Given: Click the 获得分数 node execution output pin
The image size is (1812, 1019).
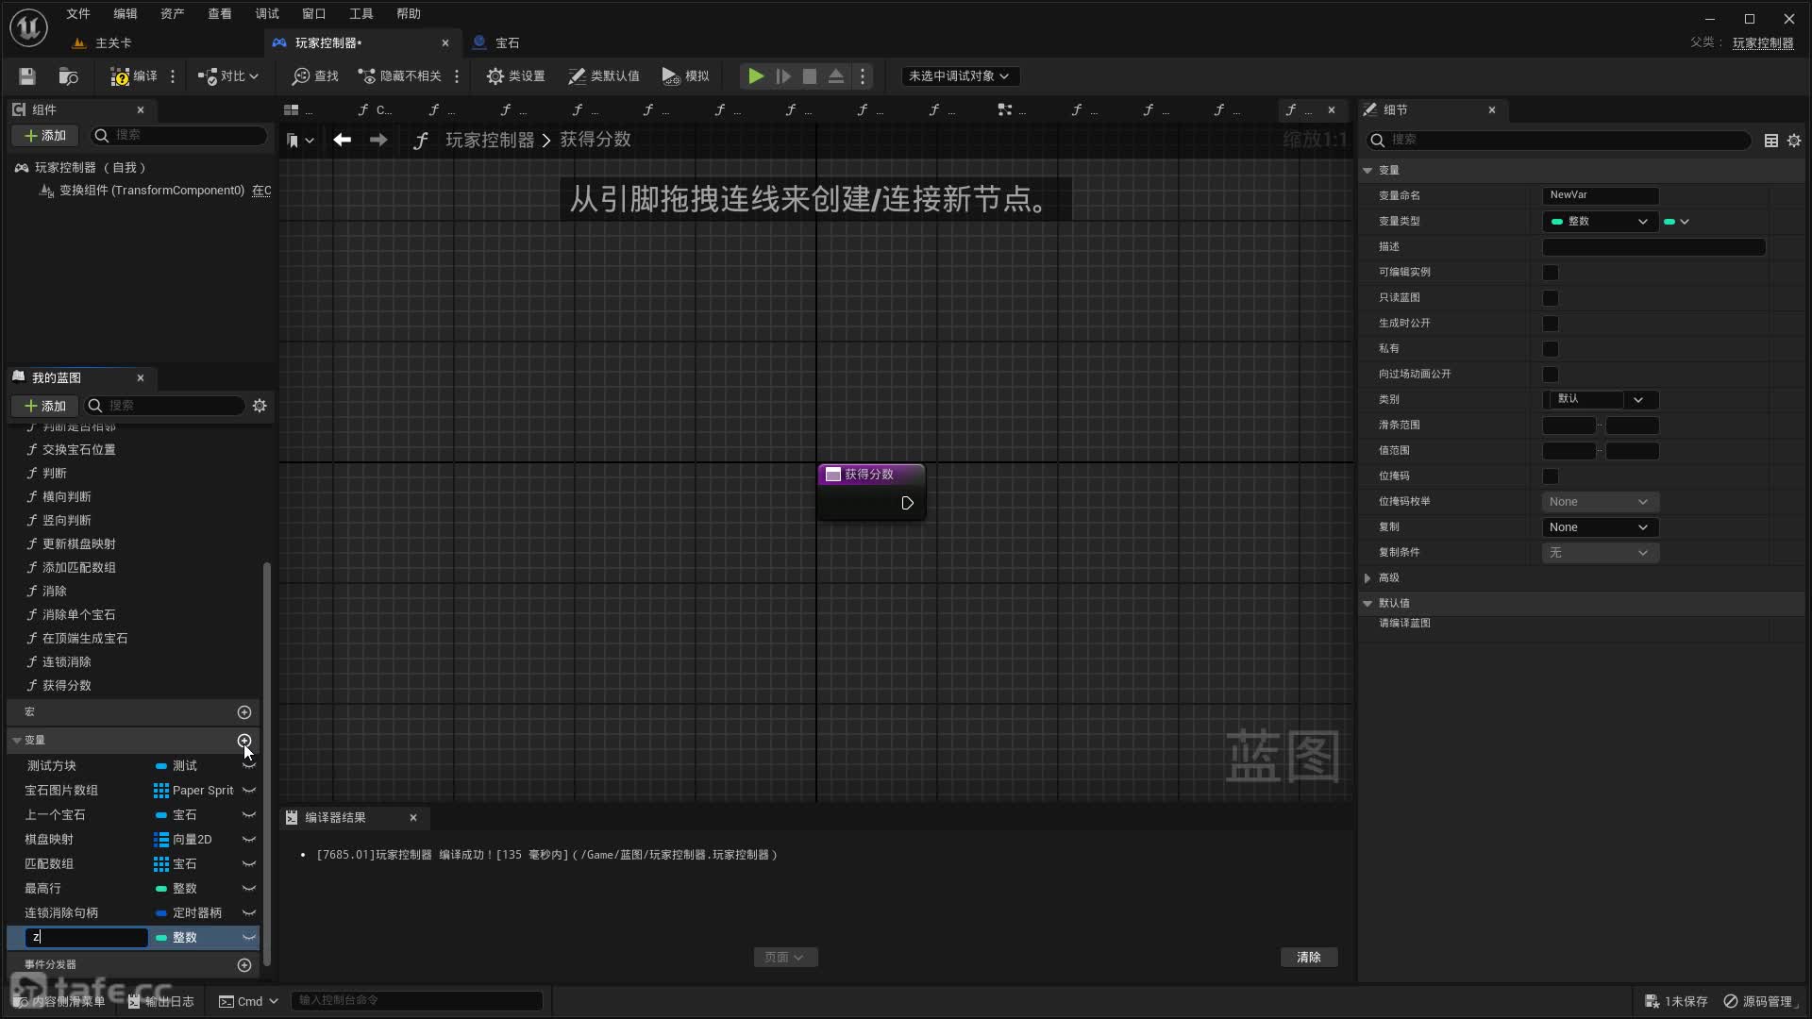Looking at the screenshot, I should pos(907,503).
